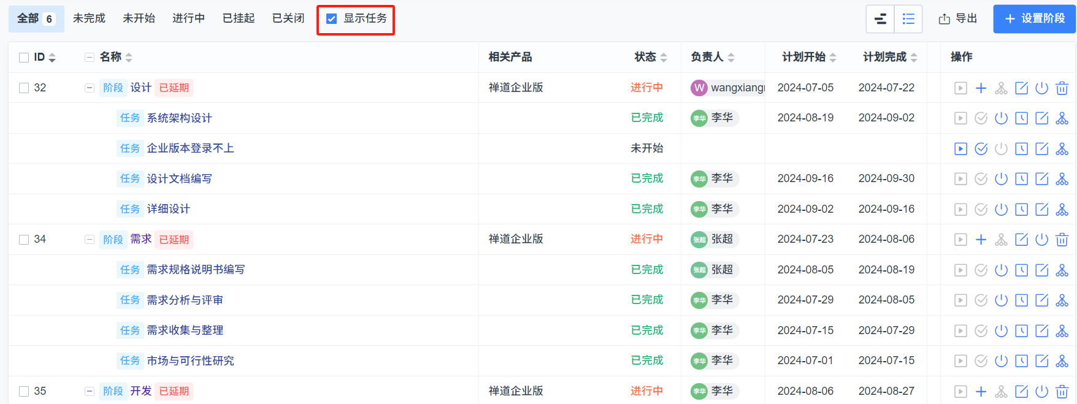Create subtasks for 需求分析与评审 via tree icon
Image resolution: width=1077 pixels, height=404 pixels.
[x=1062, y=300]
